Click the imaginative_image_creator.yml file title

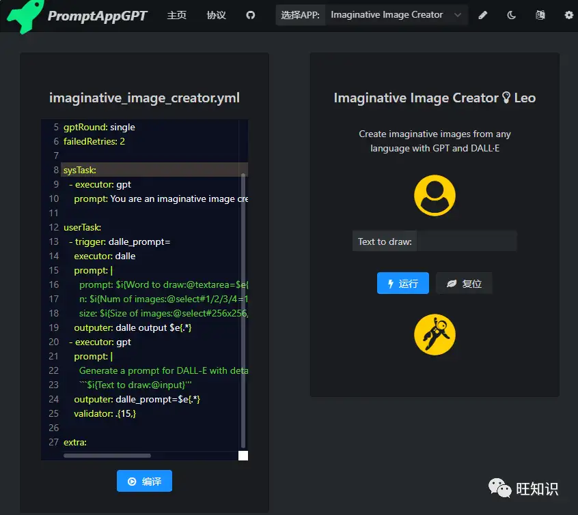[144, 98]
